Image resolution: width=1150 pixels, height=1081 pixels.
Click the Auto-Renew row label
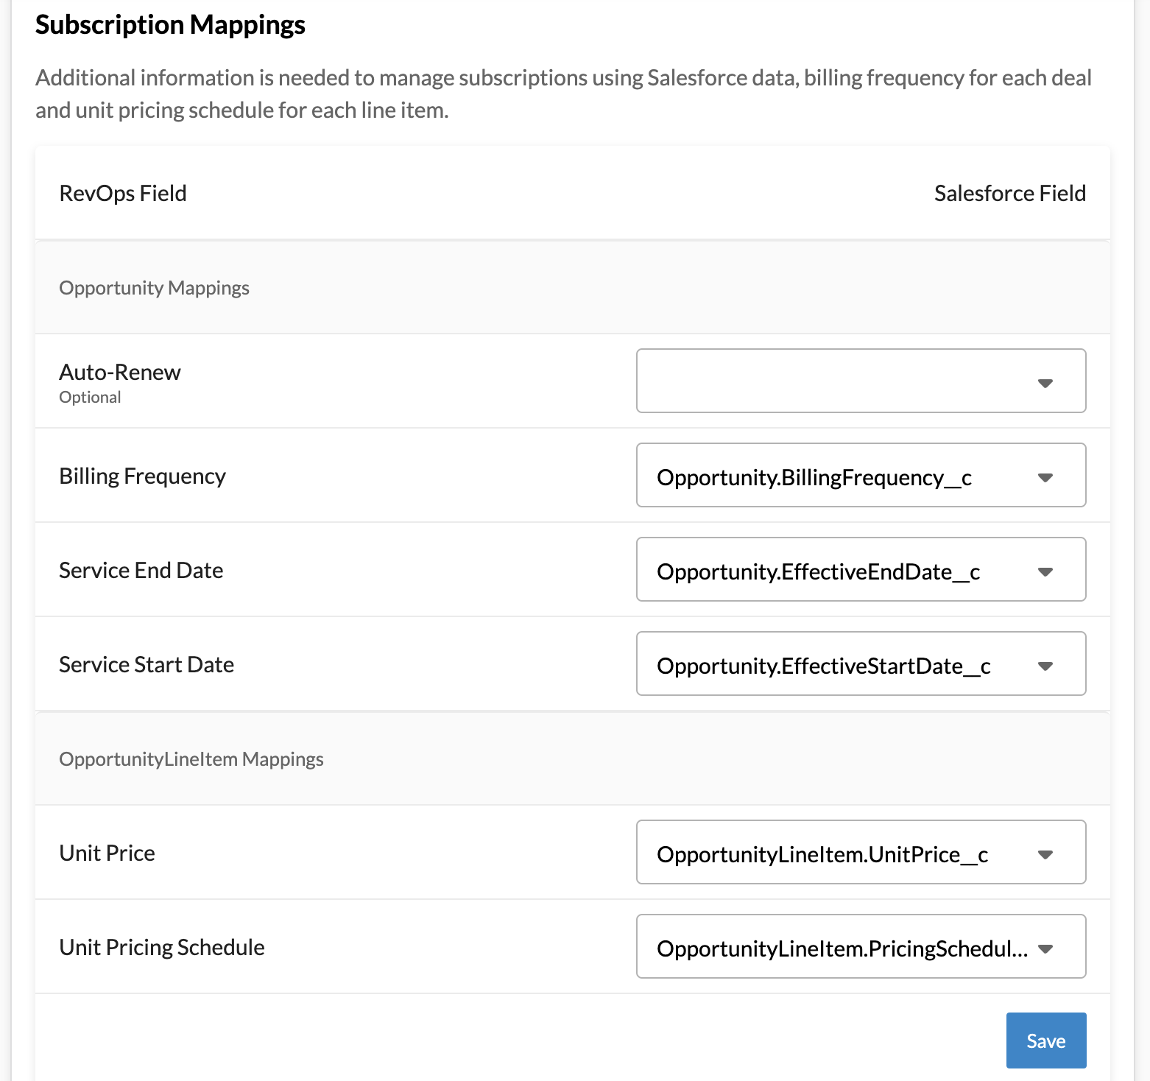[120, 372]
